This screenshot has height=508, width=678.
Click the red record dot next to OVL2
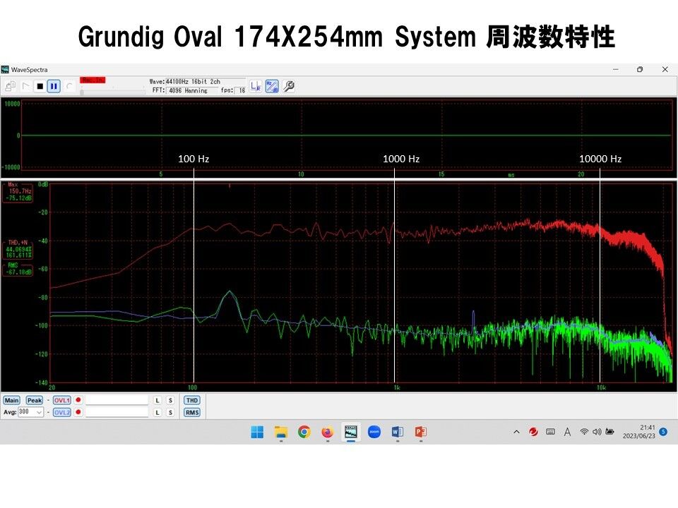click(78, 412)
